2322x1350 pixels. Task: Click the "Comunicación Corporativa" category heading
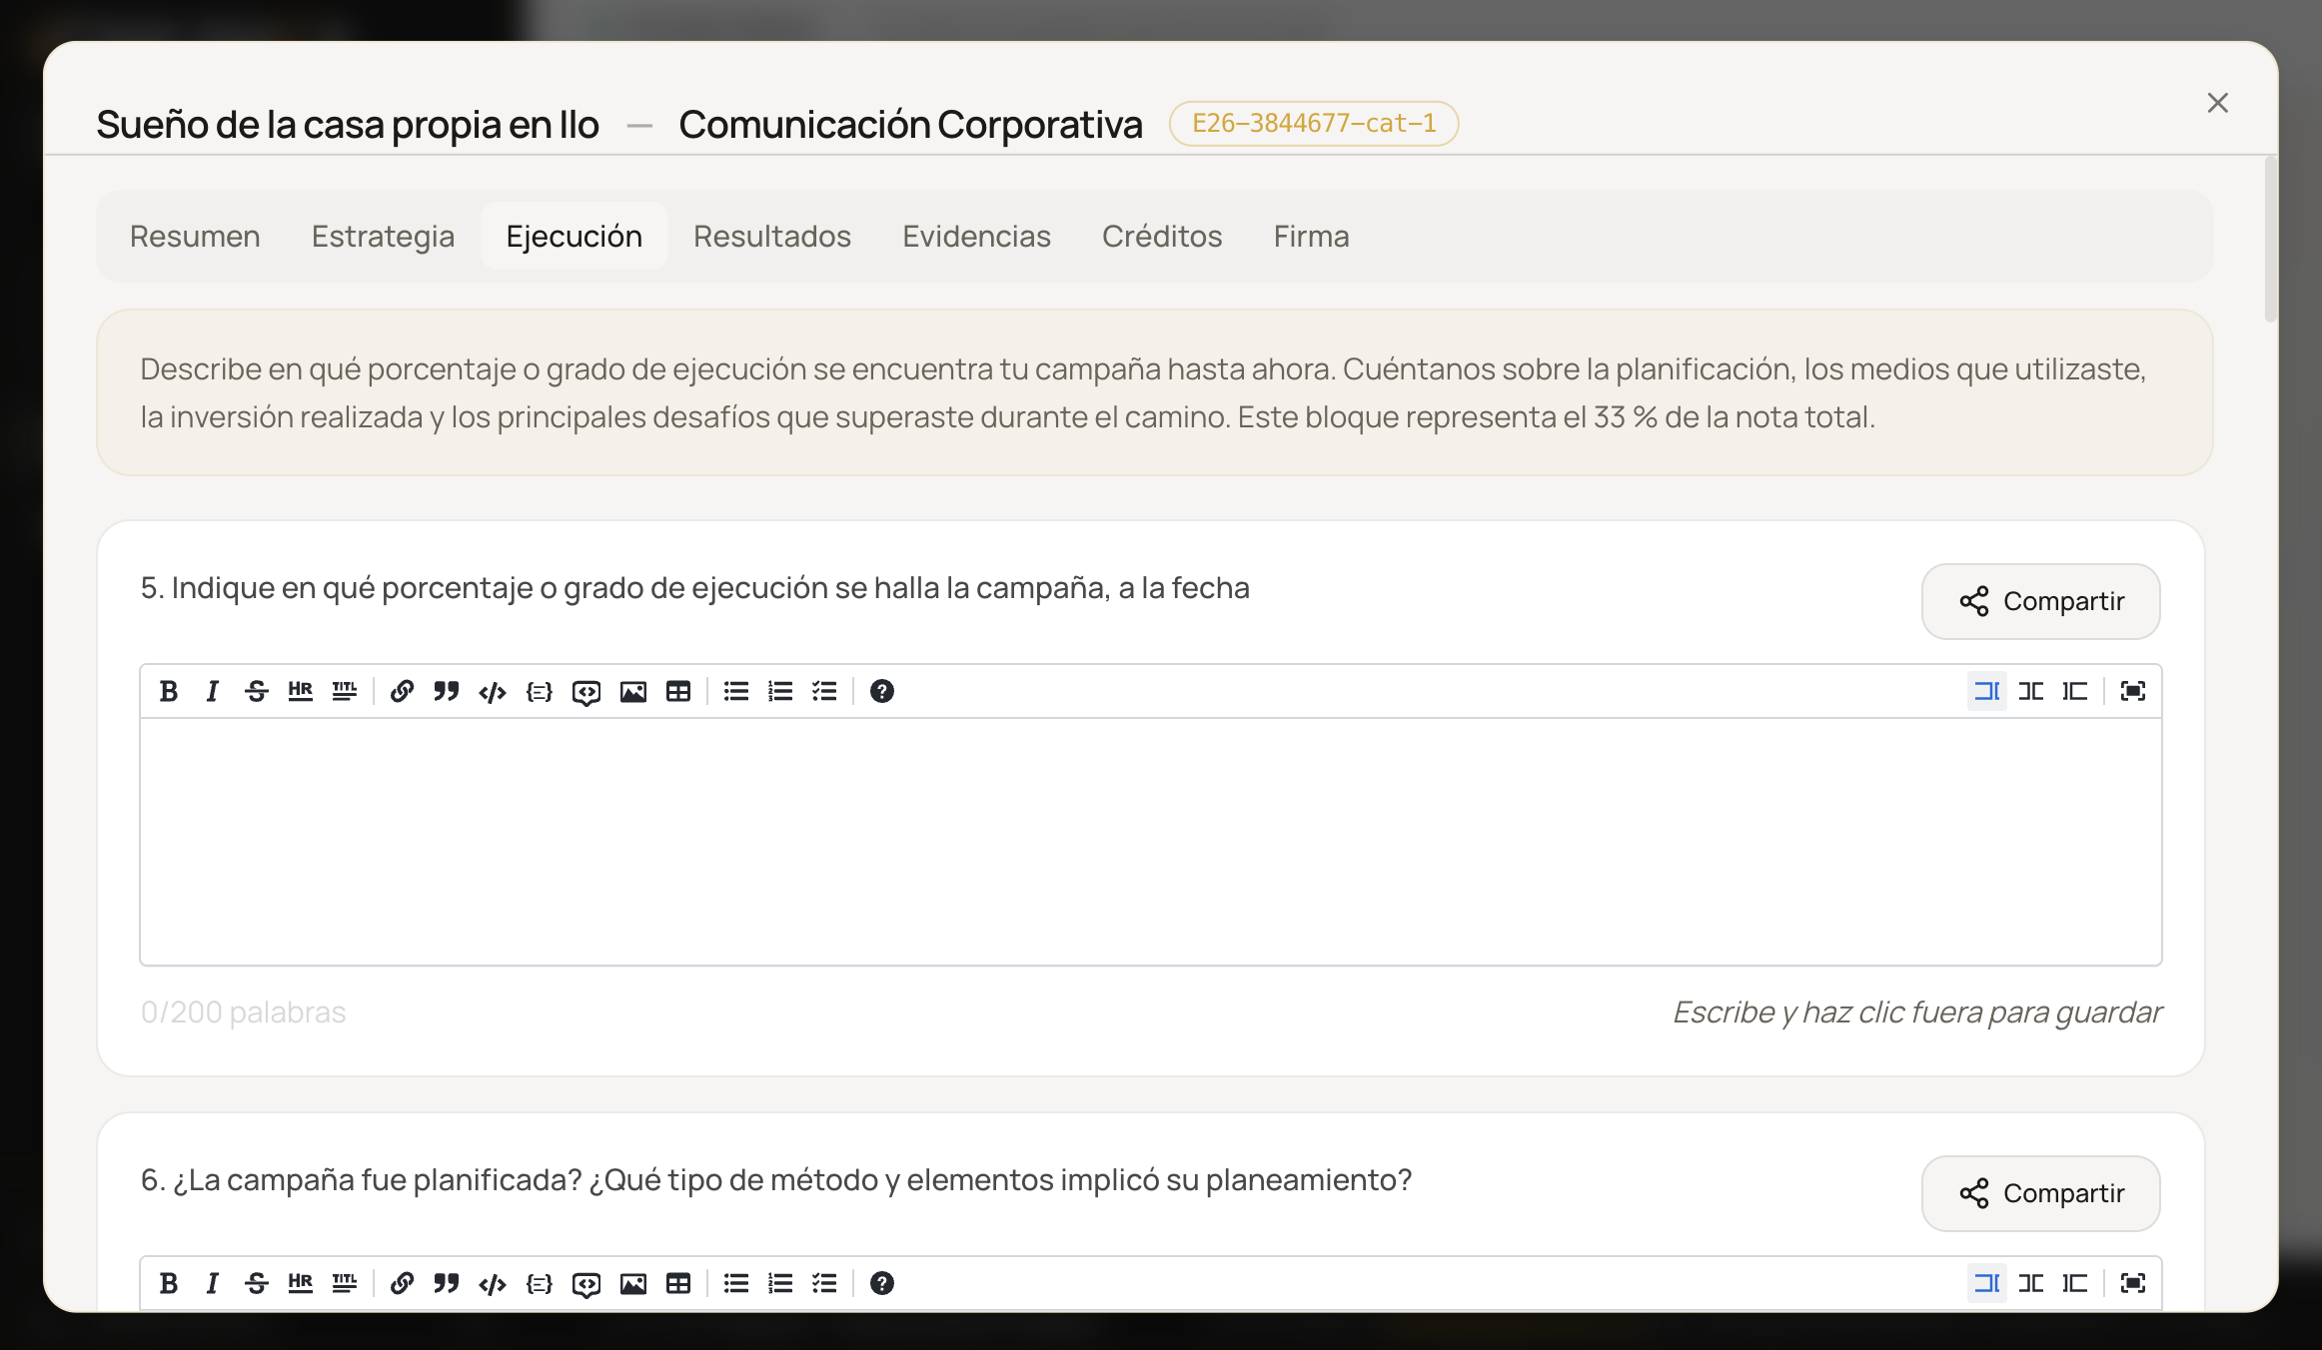click(x=910, y=125)
